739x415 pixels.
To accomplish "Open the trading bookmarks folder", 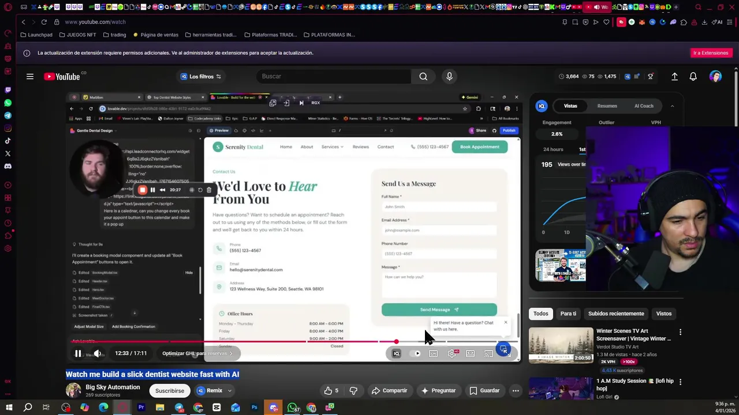I will 115,35.
